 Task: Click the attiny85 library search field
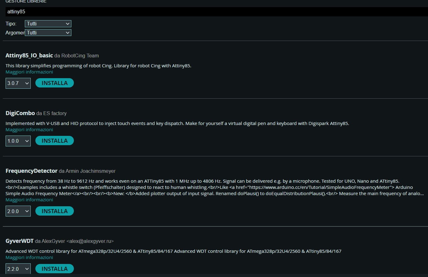(214, 12)
